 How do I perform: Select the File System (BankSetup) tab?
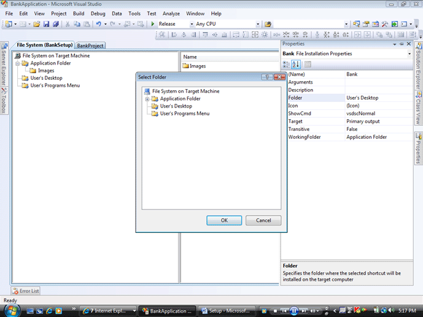pos(45,45)
